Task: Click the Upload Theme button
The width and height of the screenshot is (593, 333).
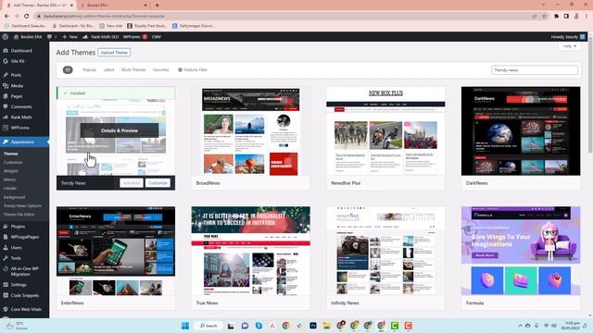Action: point(114,53)
